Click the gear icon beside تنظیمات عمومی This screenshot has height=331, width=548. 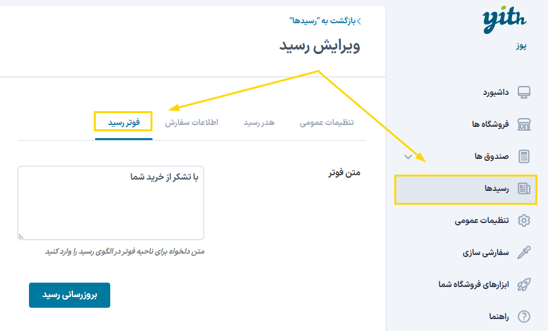click(524, 220)
